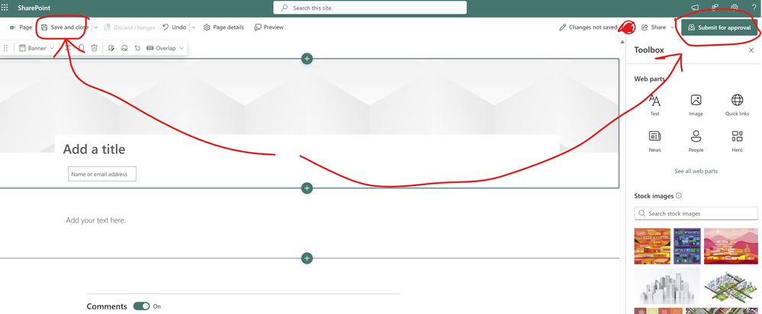Preview the page
Viewport: 762px width, 314px height.
(268, 27)
